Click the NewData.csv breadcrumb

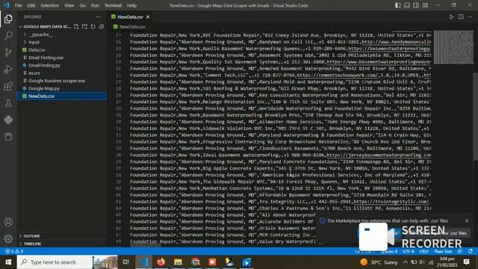pyautogui.click(x=132, y=27)
